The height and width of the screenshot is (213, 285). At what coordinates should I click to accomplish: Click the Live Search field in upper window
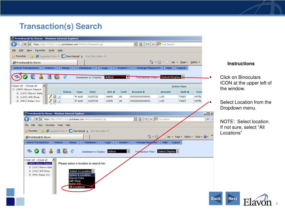tap(180, 44)
